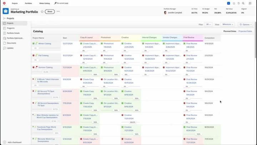Click the Vendor Changes column header

tap(172, 38)
